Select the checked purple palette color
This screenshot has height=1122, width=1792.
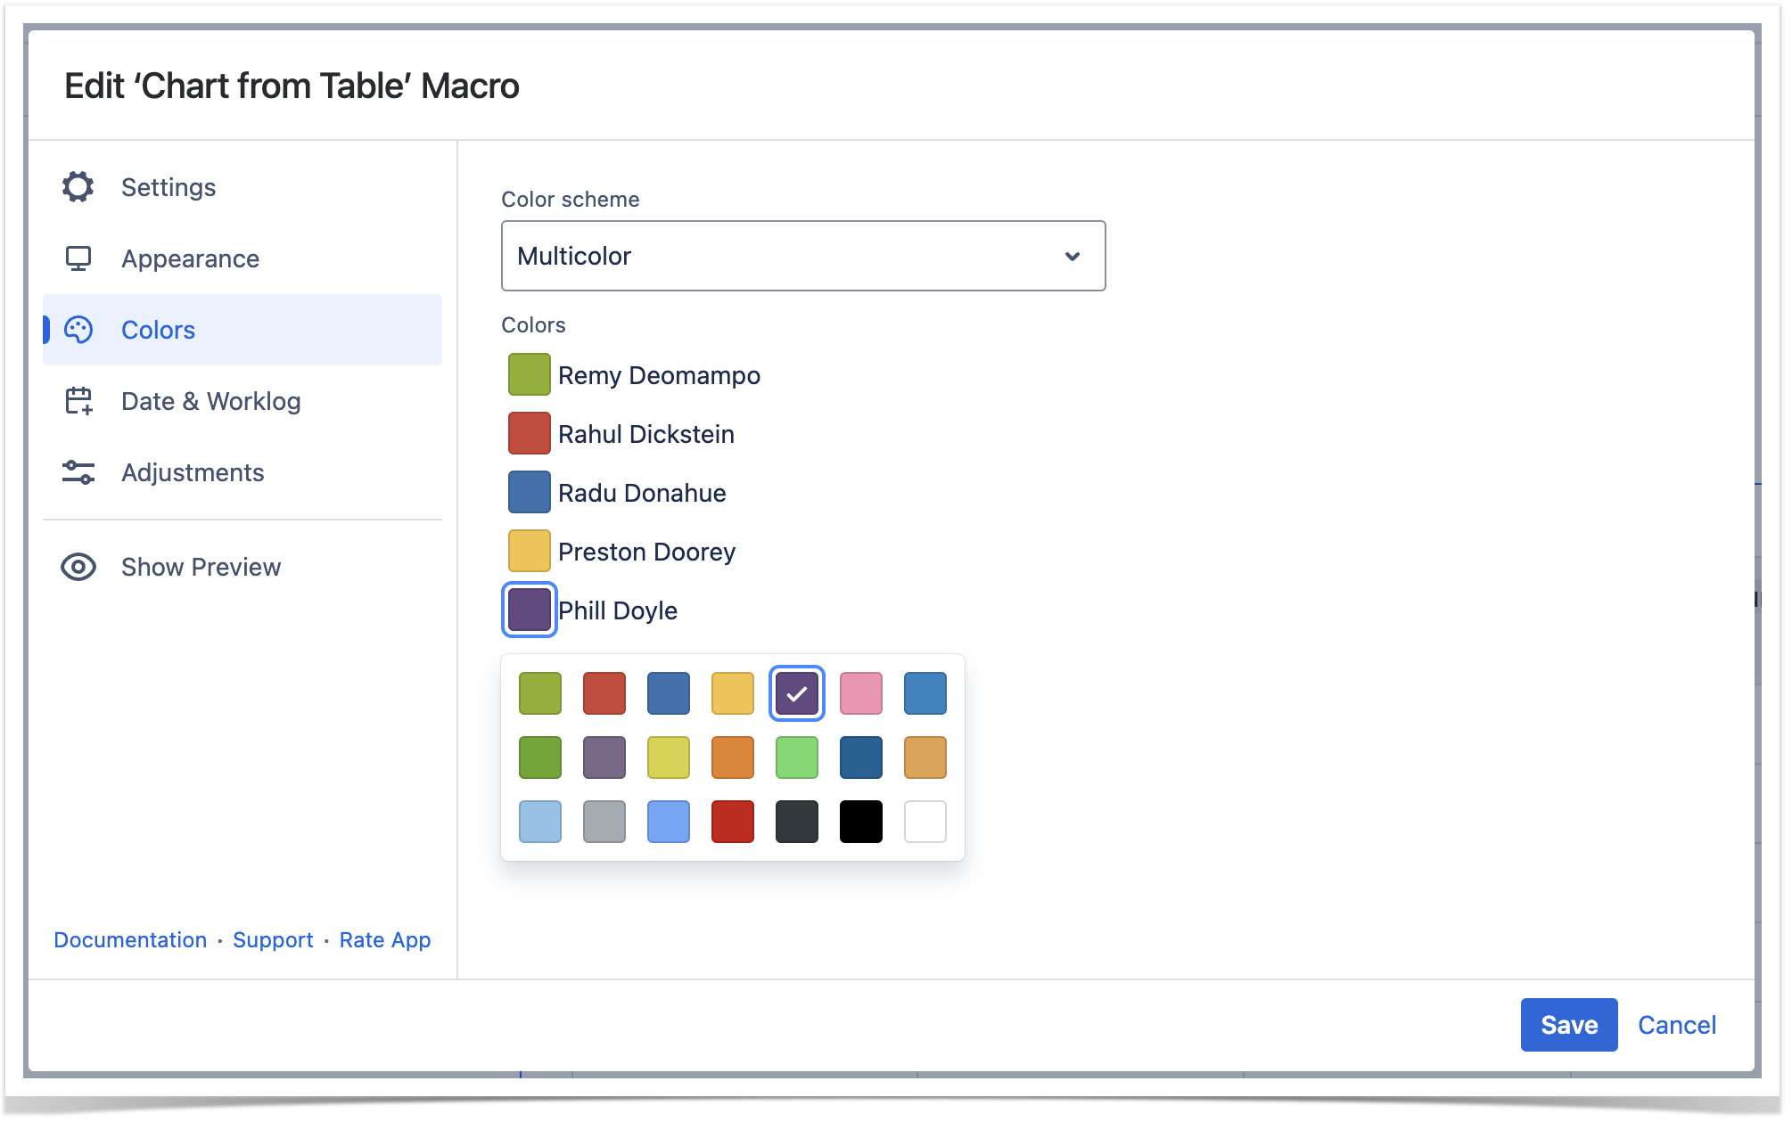[x=796, y=693]
